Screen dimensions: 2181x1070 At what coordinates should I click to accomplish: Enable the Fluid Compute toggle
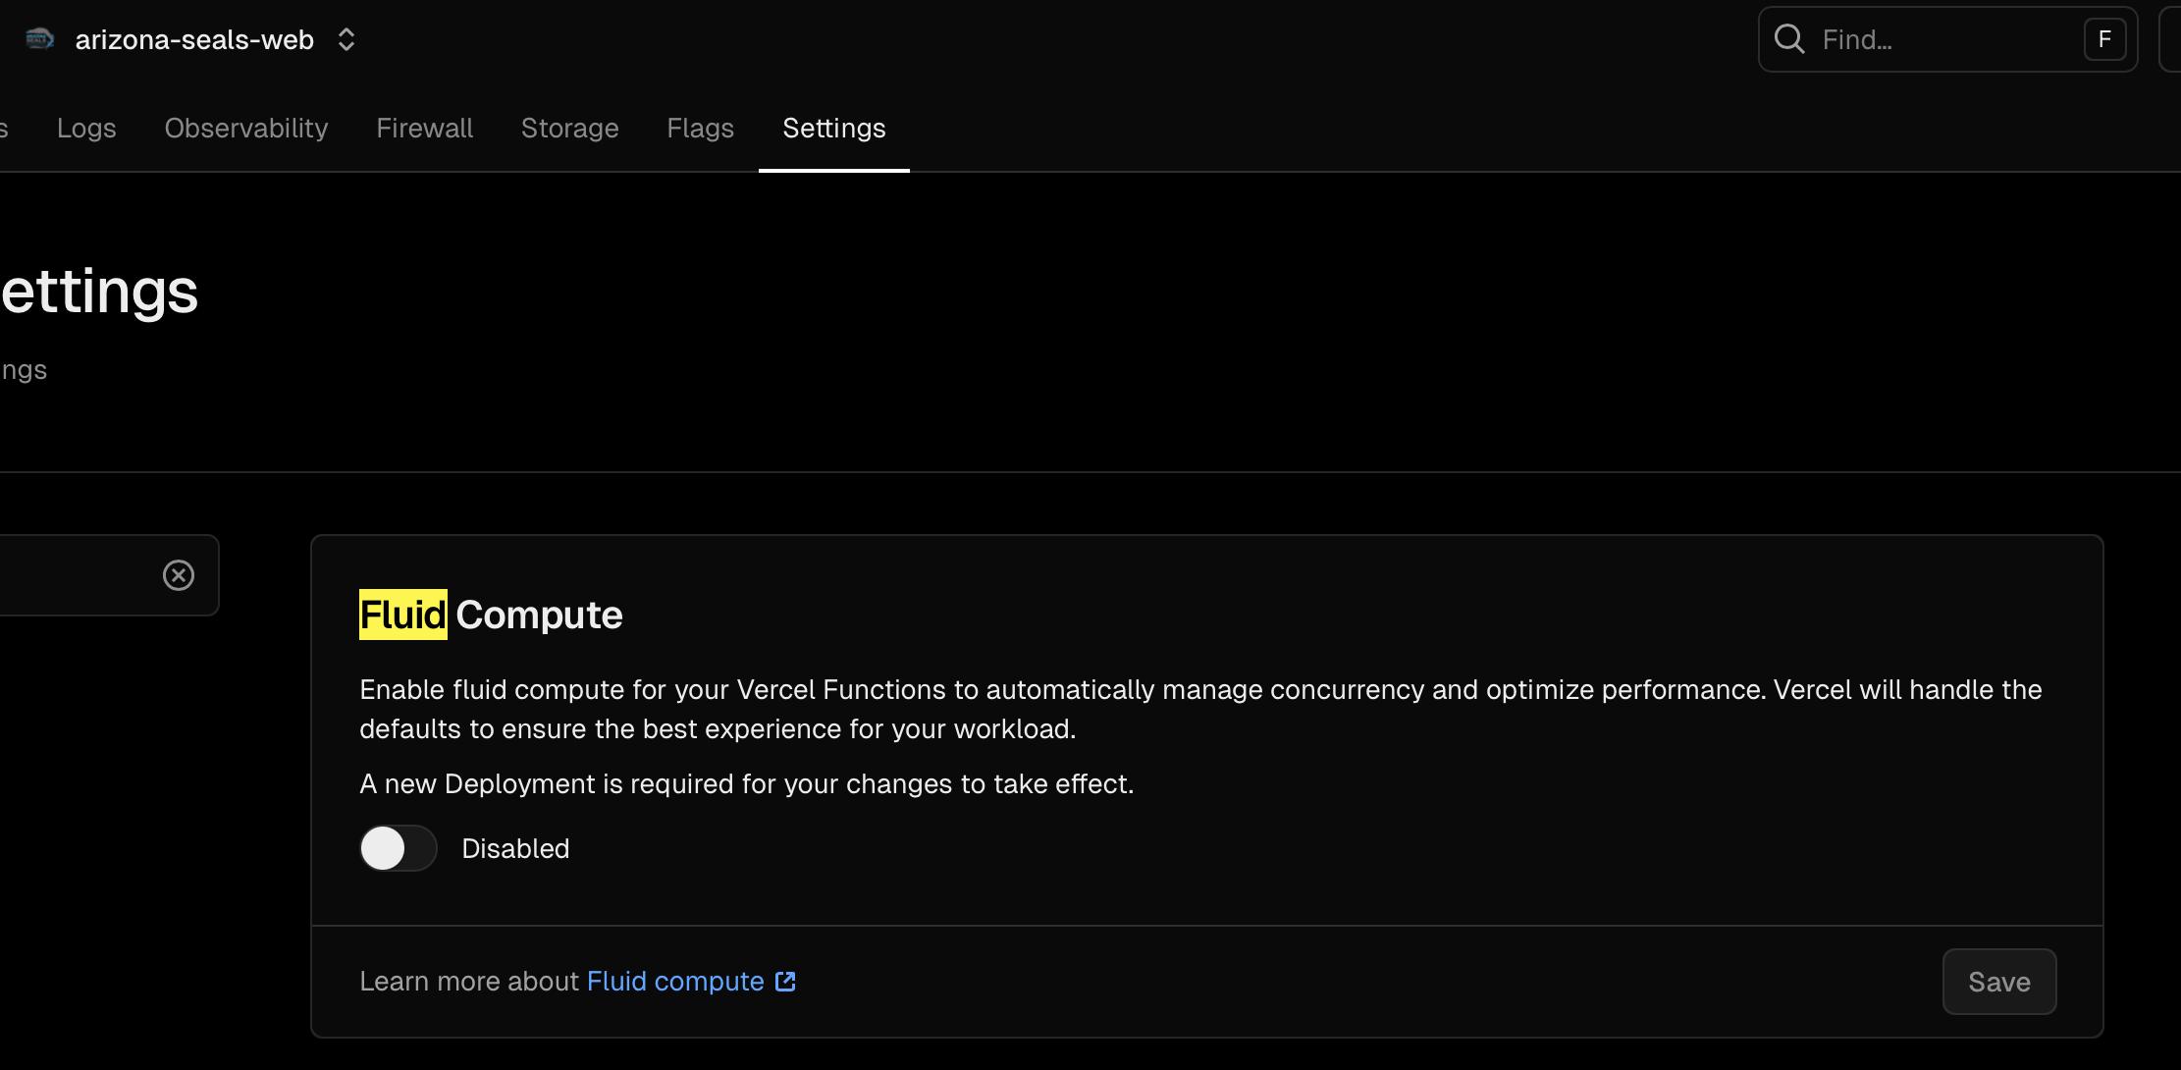[398, 848]
